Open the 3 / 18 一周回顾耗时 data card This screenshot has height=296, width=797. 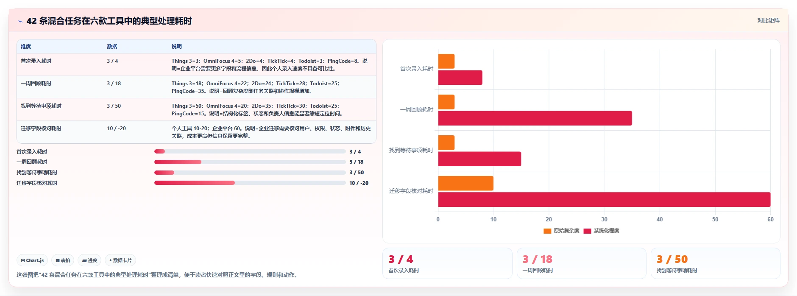[581, 263]
